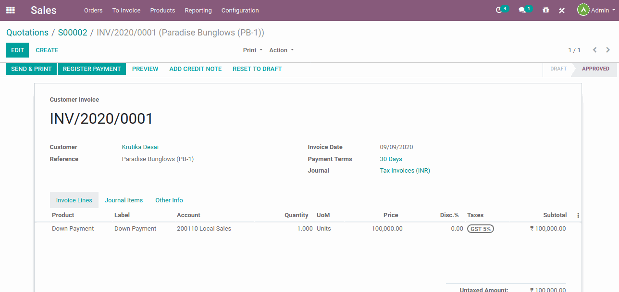Open the Reporting menu
This screenshot has width=619, height=292.
coord(198,10)
